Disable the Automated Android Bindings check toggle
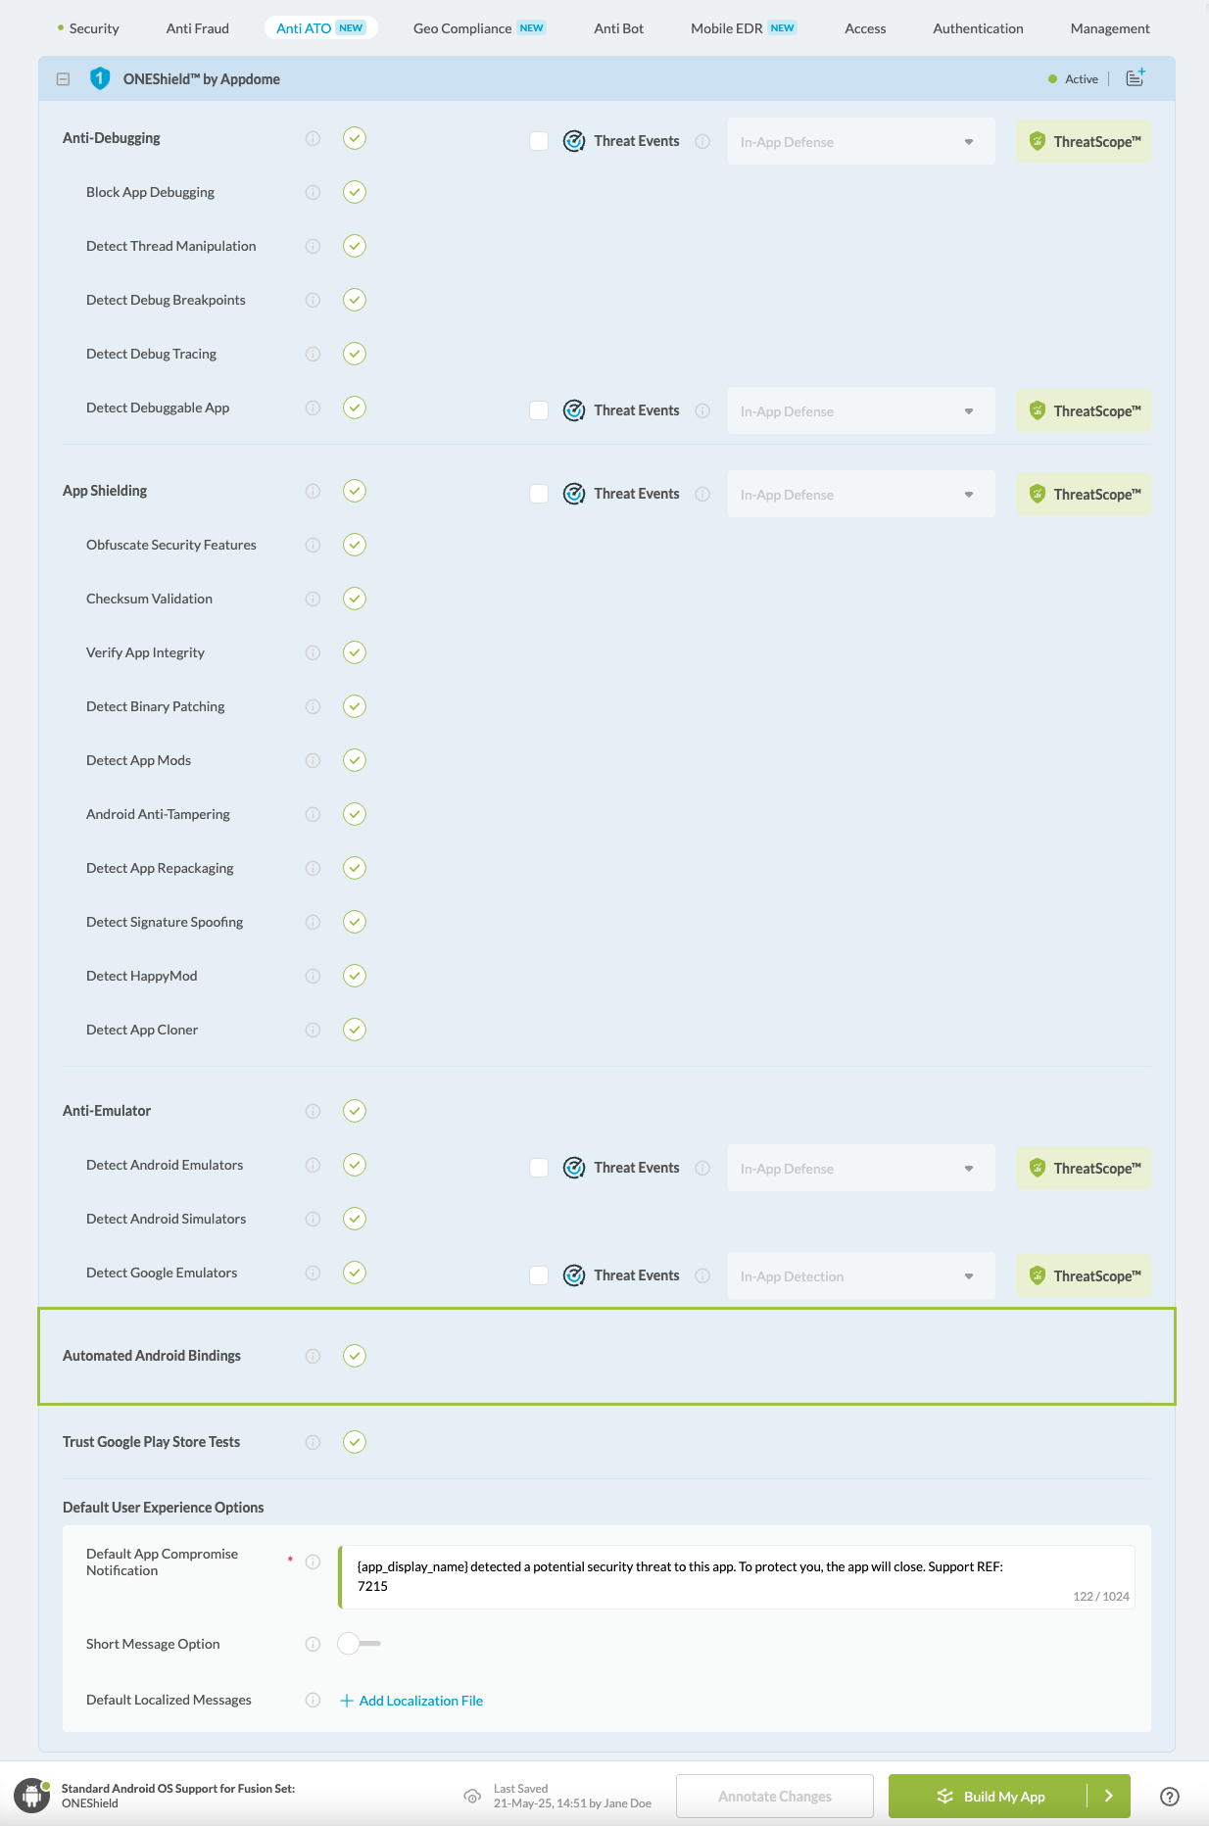Viewport: 1209px width, 1826px height. 355,1356
